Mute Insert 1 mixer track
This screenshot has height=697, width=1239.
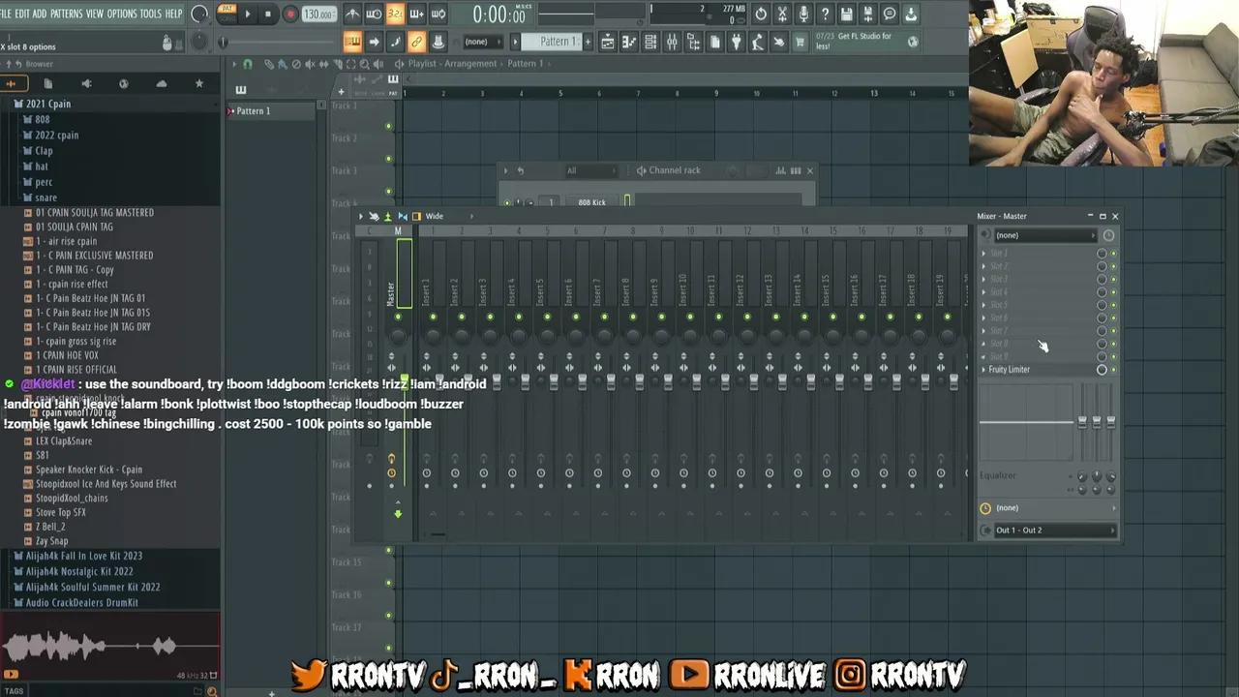tap(433, 317)
